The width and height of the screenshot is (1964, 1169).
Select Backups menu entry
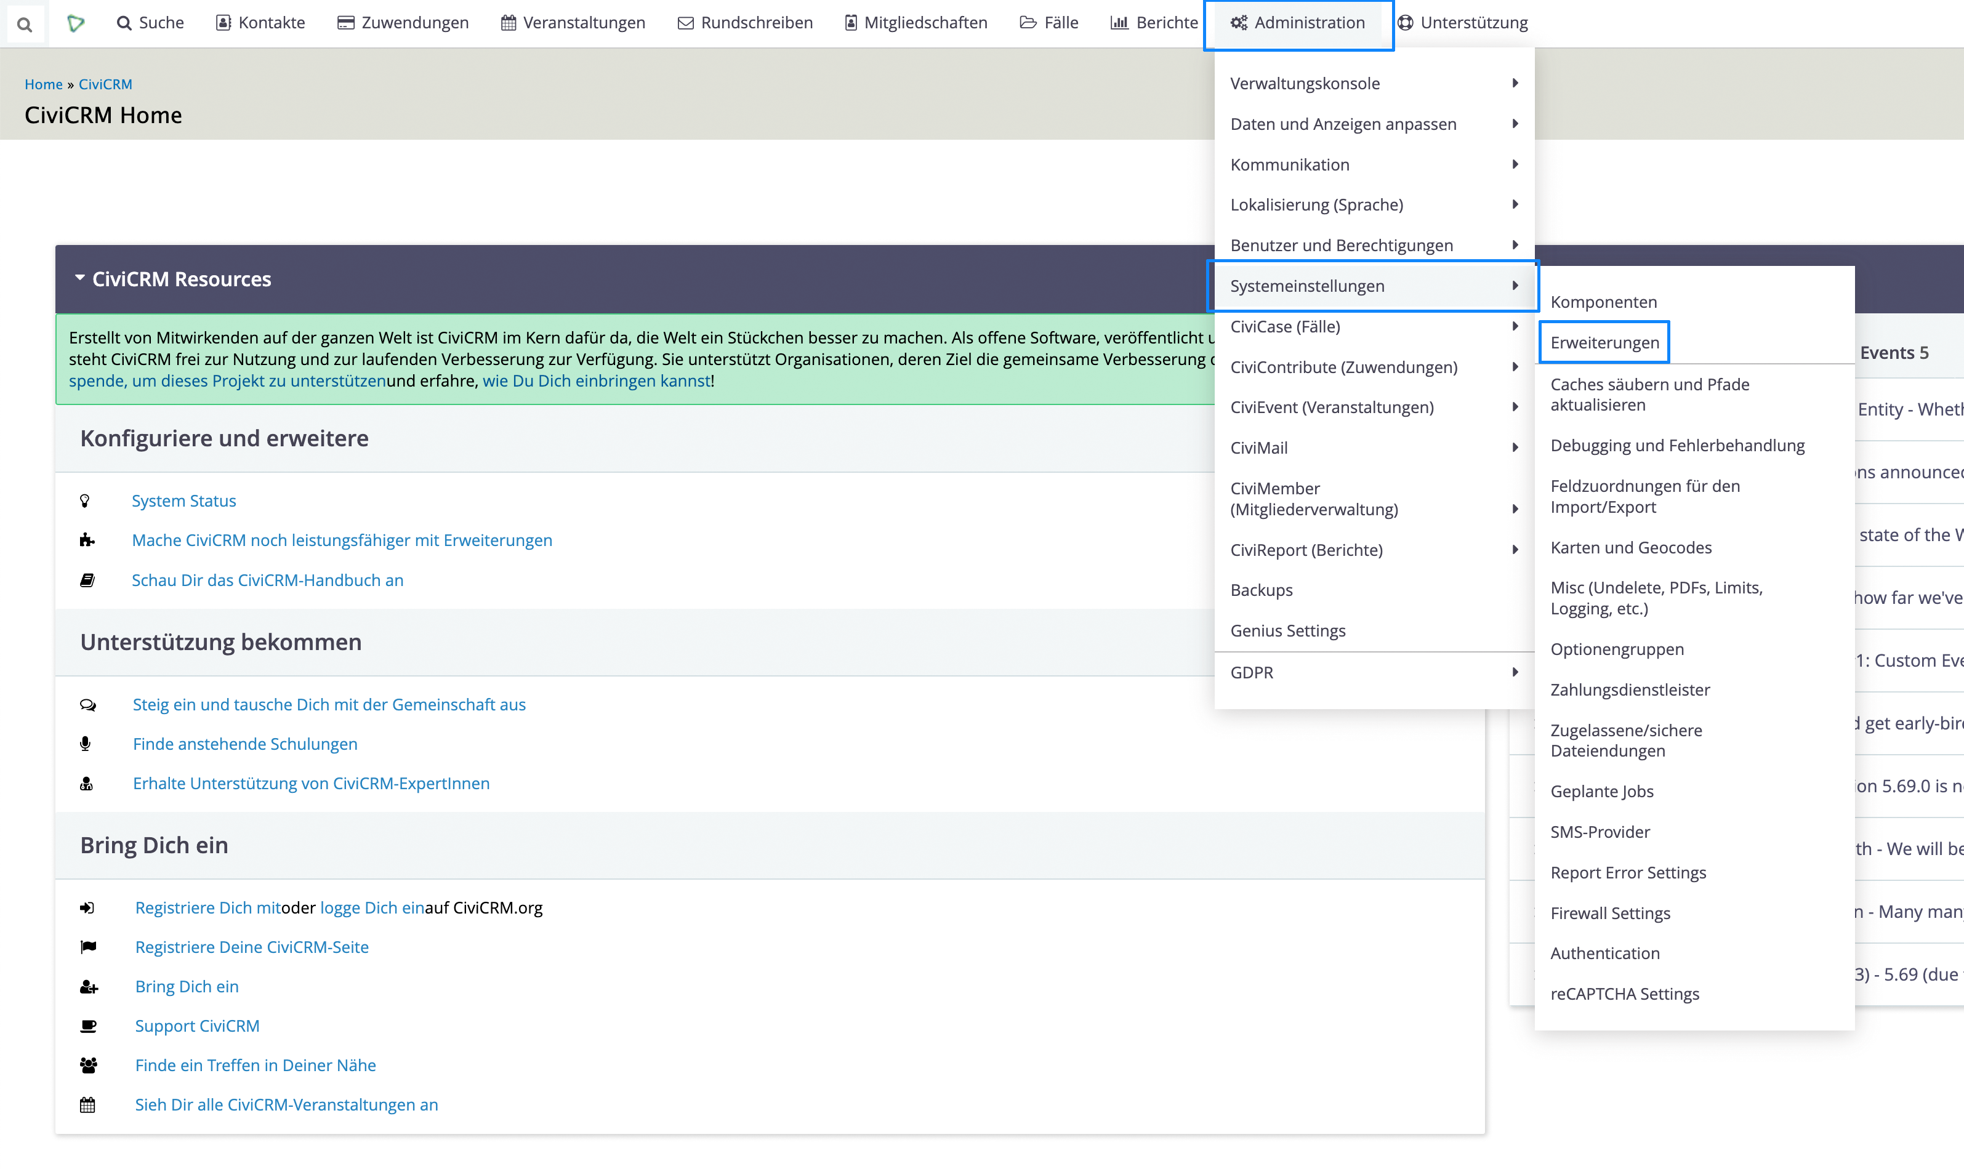[x=1374, y=590]
